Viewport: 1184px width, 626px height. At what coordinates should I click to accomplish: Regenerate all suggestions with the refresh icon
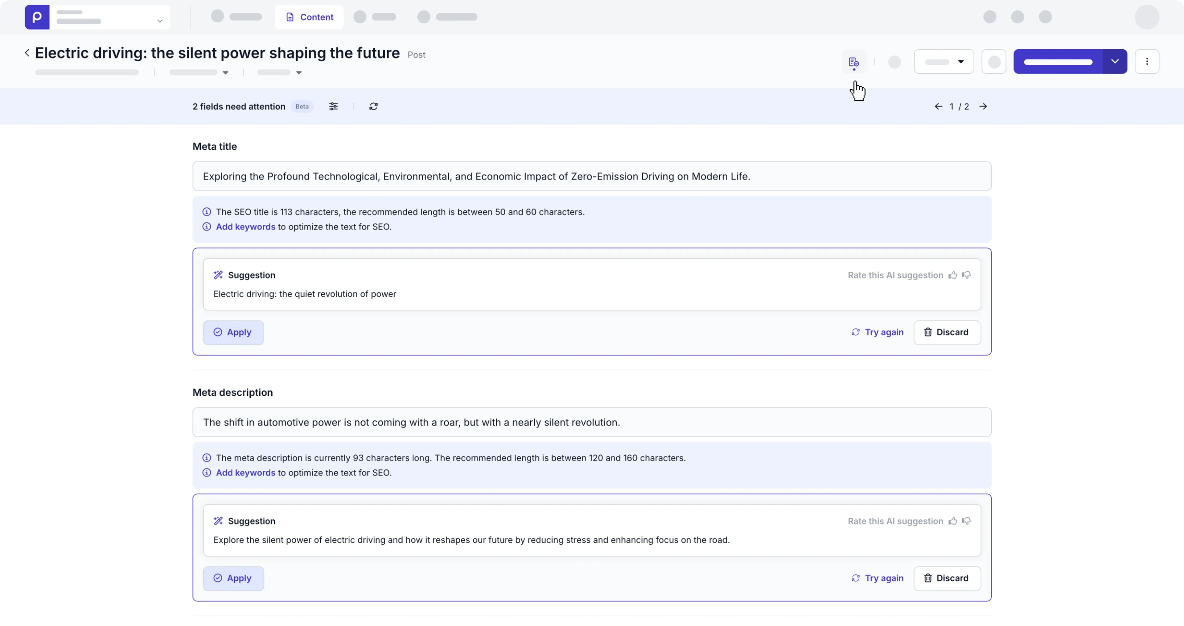pyautogui.click(x=373, y=106)
